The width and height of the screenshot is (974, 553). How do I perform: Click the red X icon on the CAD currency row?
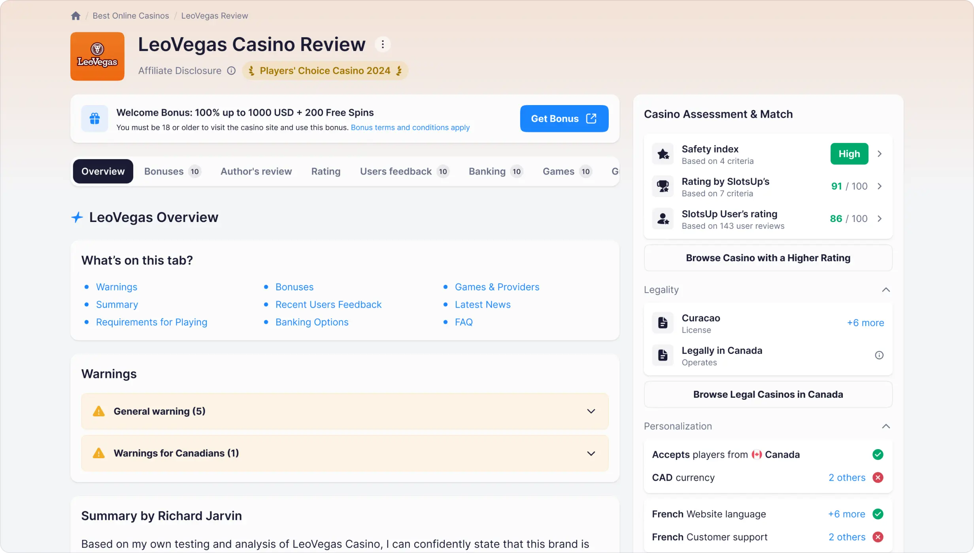pos(878,477)
